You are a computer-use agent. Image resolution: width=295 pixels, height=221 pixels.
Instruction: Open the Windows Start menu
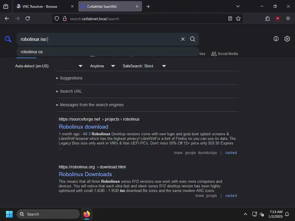9,214
